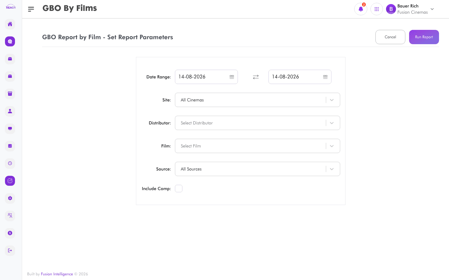
Task: Expand the Site dropdown showing All Cinemas
Action: click(258, 100)
